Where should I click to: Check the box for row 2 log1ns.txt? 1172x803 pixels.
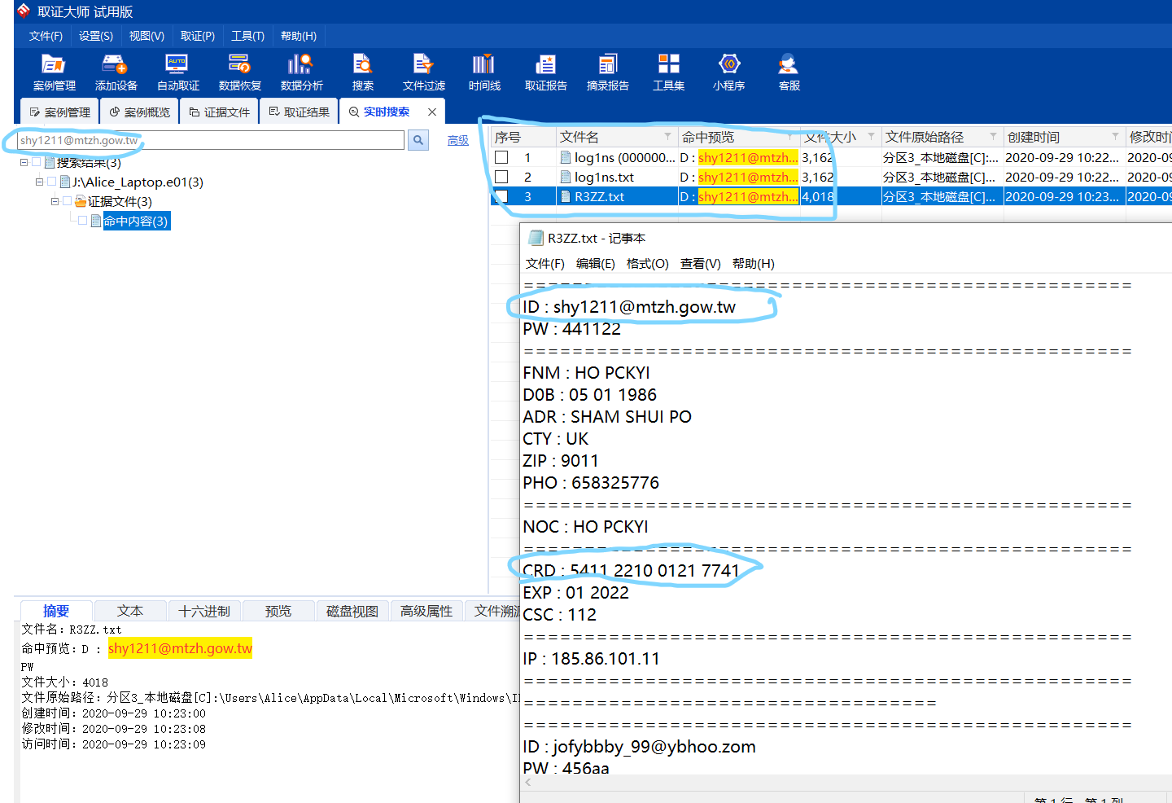tap(501, 177)
